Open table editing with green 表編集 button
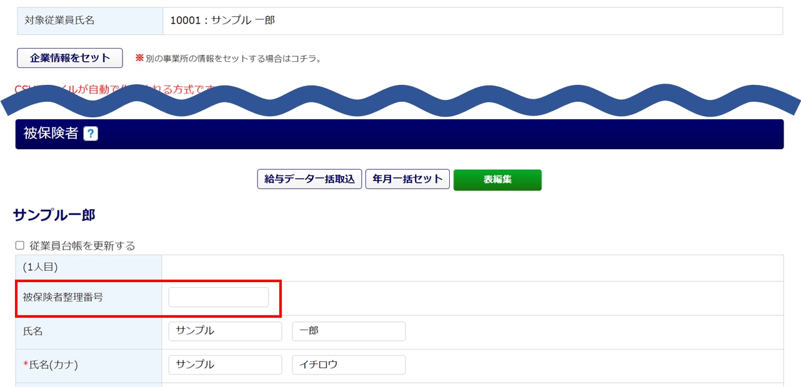801x387 pixels. pos(497,179)
